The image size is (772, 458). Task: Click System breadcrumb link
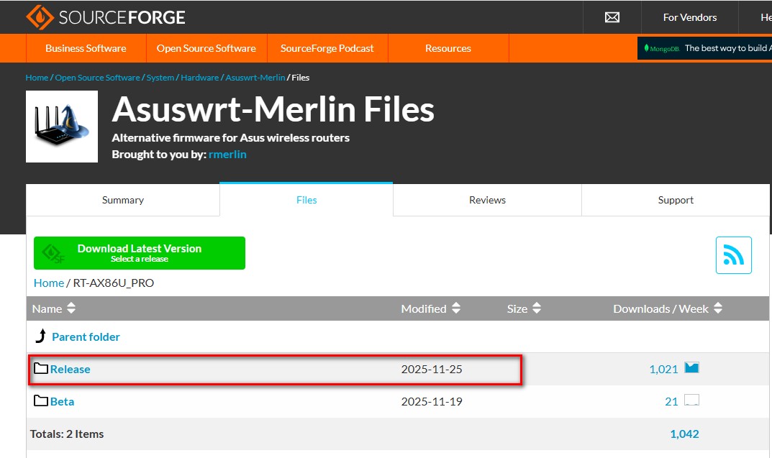point(160,77)
